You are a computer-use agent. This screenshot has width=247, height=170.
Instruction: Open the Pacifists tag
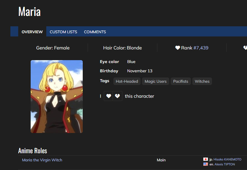pos(180,81)
